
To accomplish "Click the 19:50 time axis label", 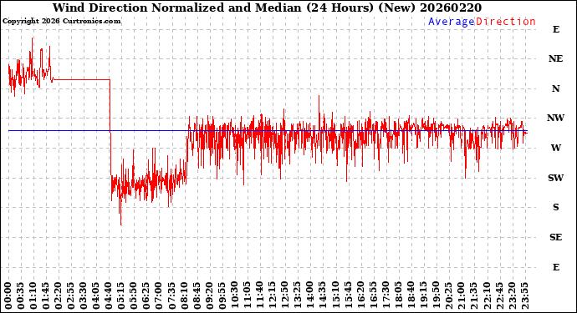I will point(437,296).
